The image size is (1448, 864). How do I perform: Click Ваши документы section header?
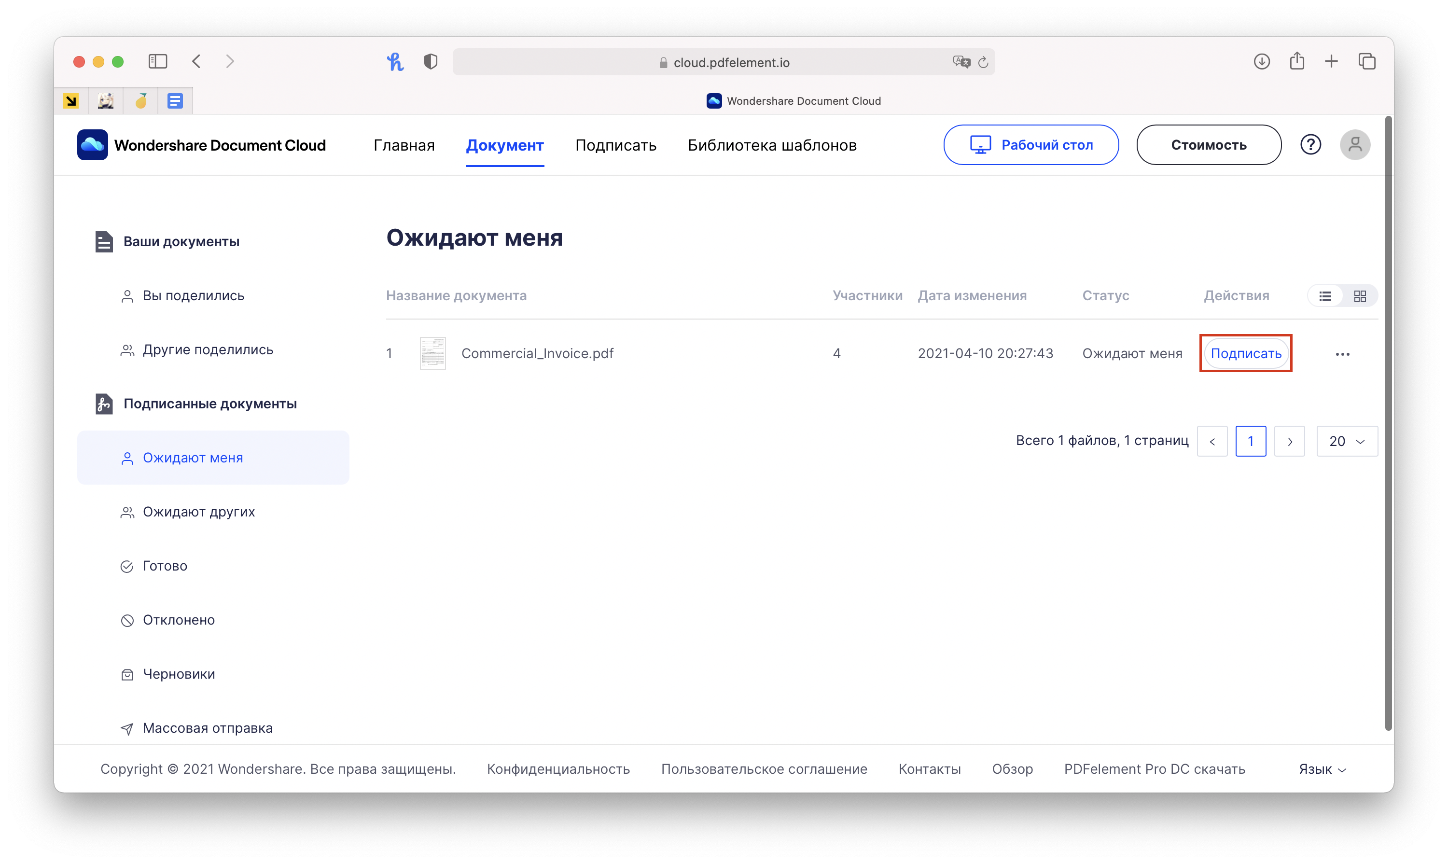pyautogui.click(x=181, y=242)
